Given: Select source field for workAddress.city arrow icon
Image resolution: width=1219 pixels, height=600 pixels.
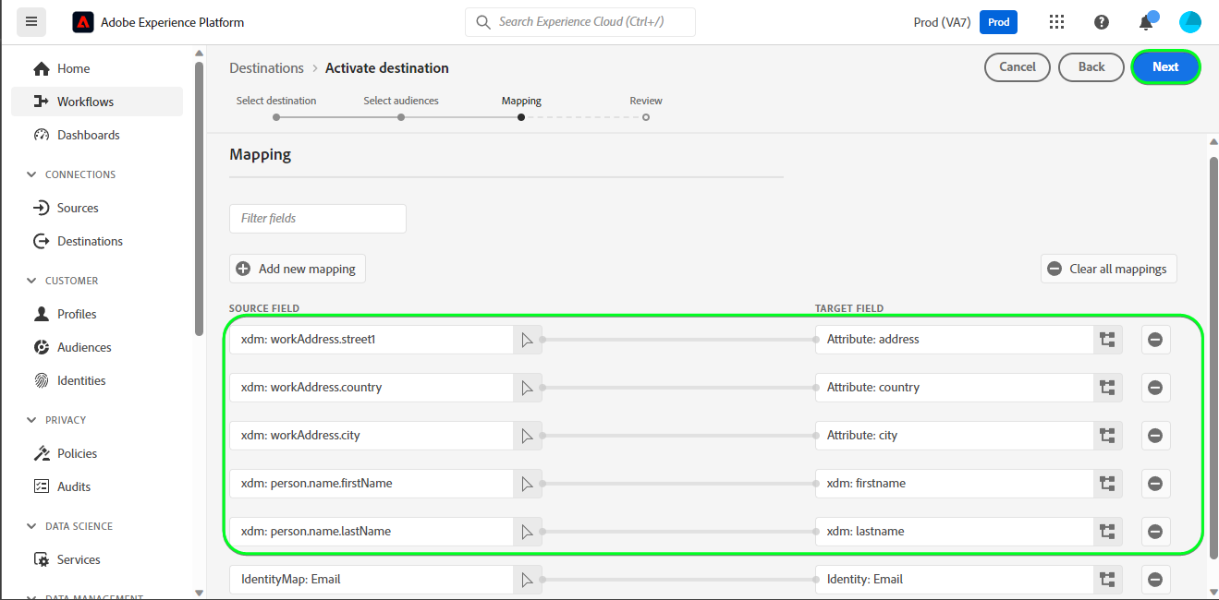Looking at the screenshot, I should (528, 436).
